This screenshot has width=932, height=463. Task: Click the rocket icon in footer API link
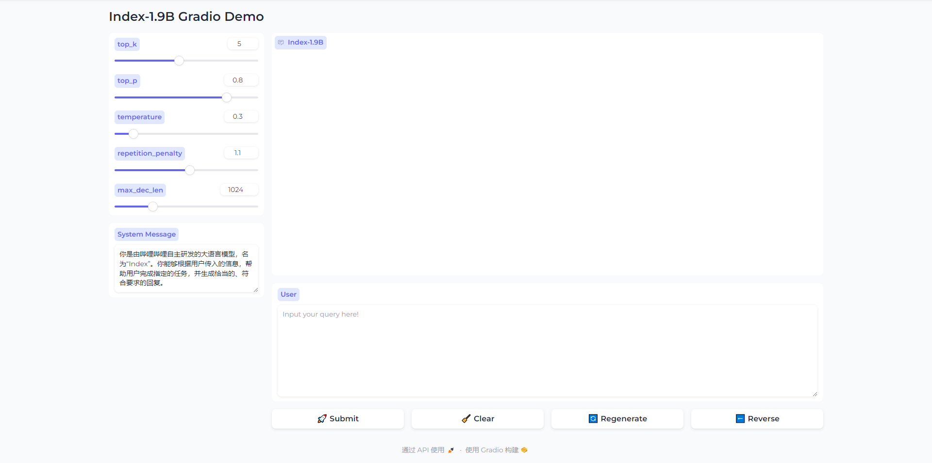451,450
